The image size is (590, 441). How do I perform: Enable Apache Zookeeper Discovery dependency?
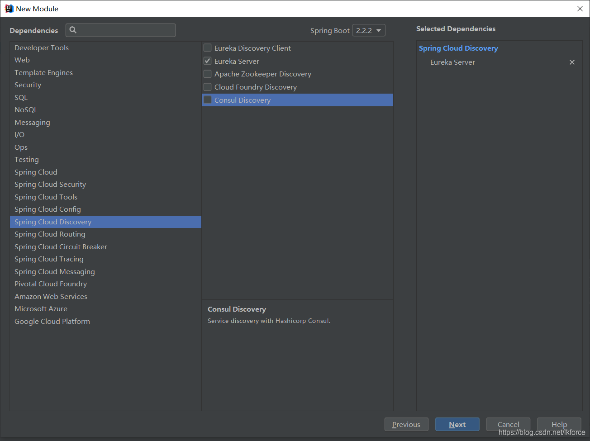pos(208,74)
